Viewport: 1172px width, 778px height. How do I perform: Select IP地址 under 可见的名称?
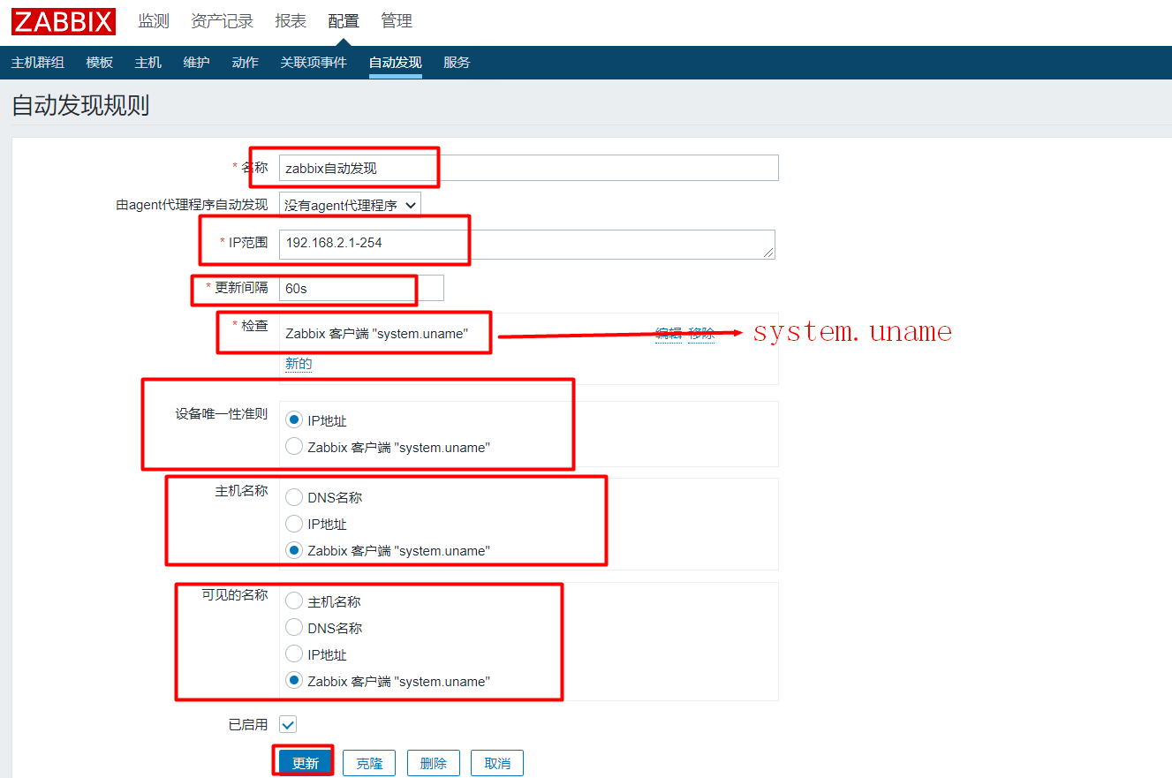294,654
